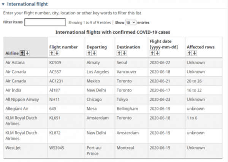The height and width of the screenshot is (162, 228).
Task: Open the Show entries count dropdown
Action: coord(130,23)
